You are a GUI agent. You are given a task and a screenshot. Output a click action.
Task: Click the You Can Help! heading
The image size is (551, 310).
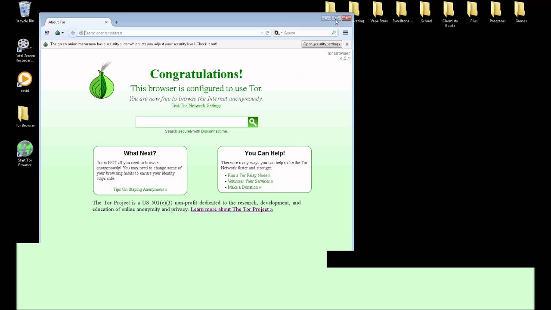tap(265, 153)
